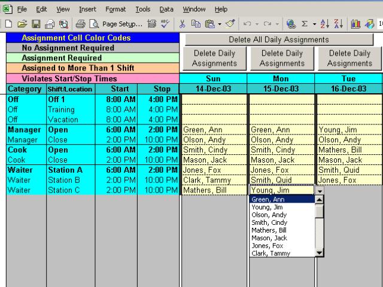Open paste options dropdown arrow
The image size is (383, 287).
click(x=220, y=24)
